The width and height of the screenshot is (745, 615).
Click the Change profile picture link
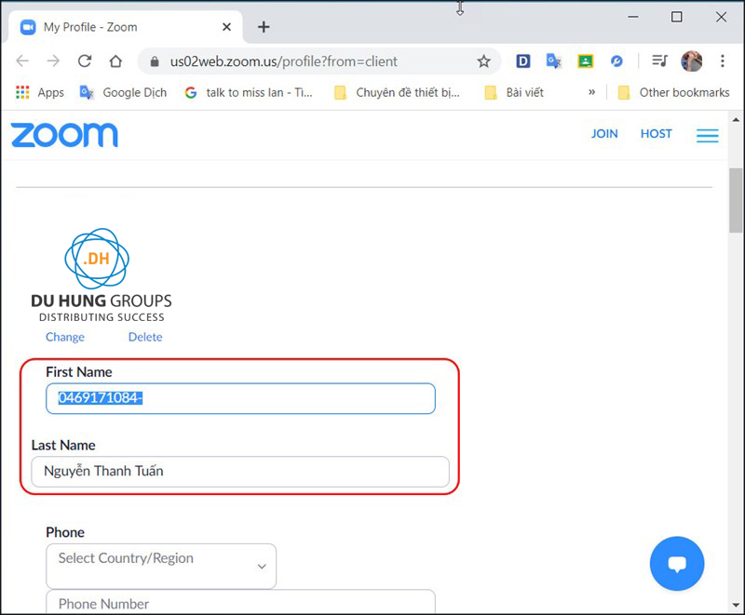pos(65,337)
